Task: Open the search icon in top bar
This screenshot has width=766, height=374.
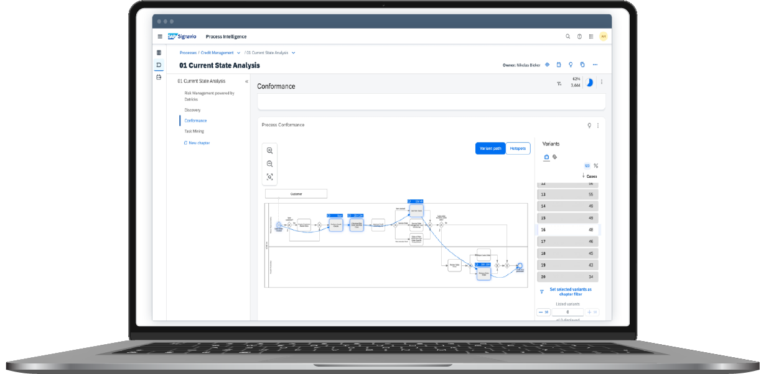Action: pos(567,37)
